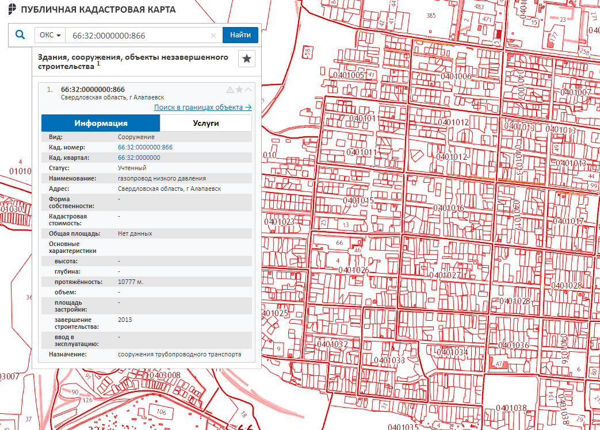Select the map quarter labeled 0403008
The width and height of the screenshot is (600, 430).
tap(165, 375)
